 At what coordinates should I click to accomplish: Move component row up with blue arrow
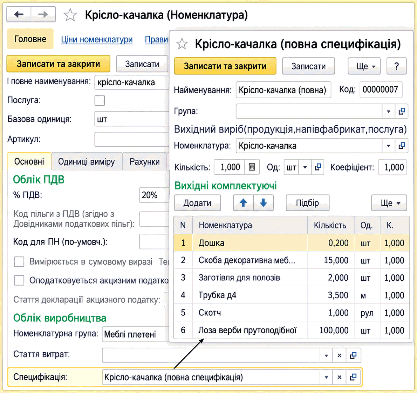coord(243,203)
